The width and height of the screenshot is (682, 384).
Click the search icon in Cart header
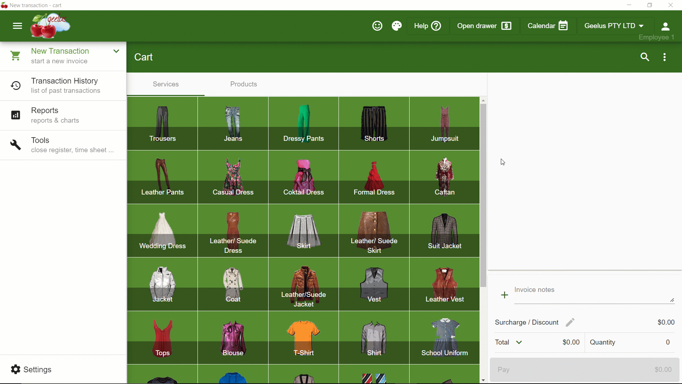pos(645,57)
